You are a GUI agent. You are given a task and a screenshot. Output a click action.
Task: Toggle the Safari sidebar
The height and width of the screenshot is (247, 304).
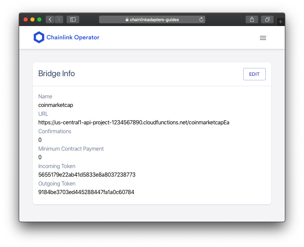click(x=73, y=19)
